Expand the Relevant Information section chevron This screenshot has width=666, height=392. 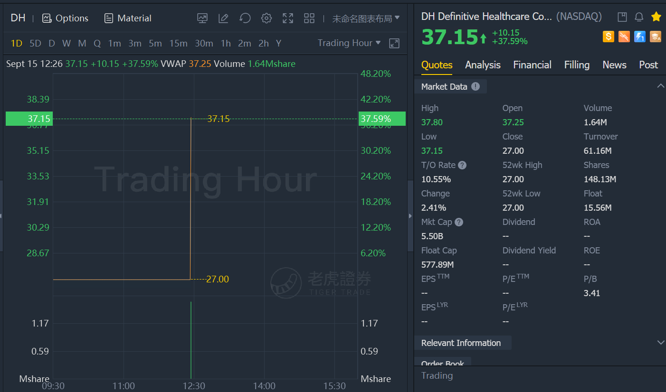pyautogui.click(x=660, y=342)
